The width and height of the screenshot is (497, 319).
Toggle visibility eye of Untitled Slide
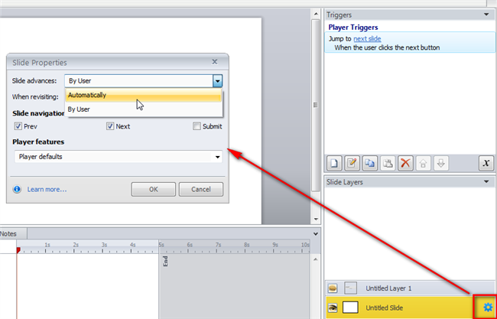(333, 308)
